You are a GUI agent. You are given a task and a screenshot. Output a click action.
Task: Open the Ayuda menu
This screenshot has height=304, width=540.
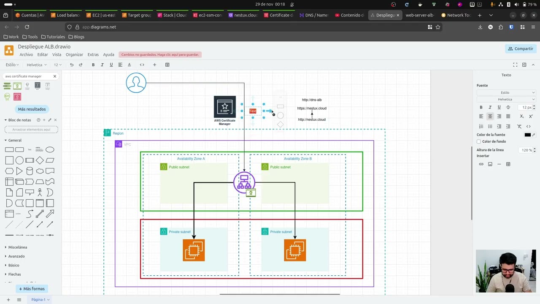(109, 54)
